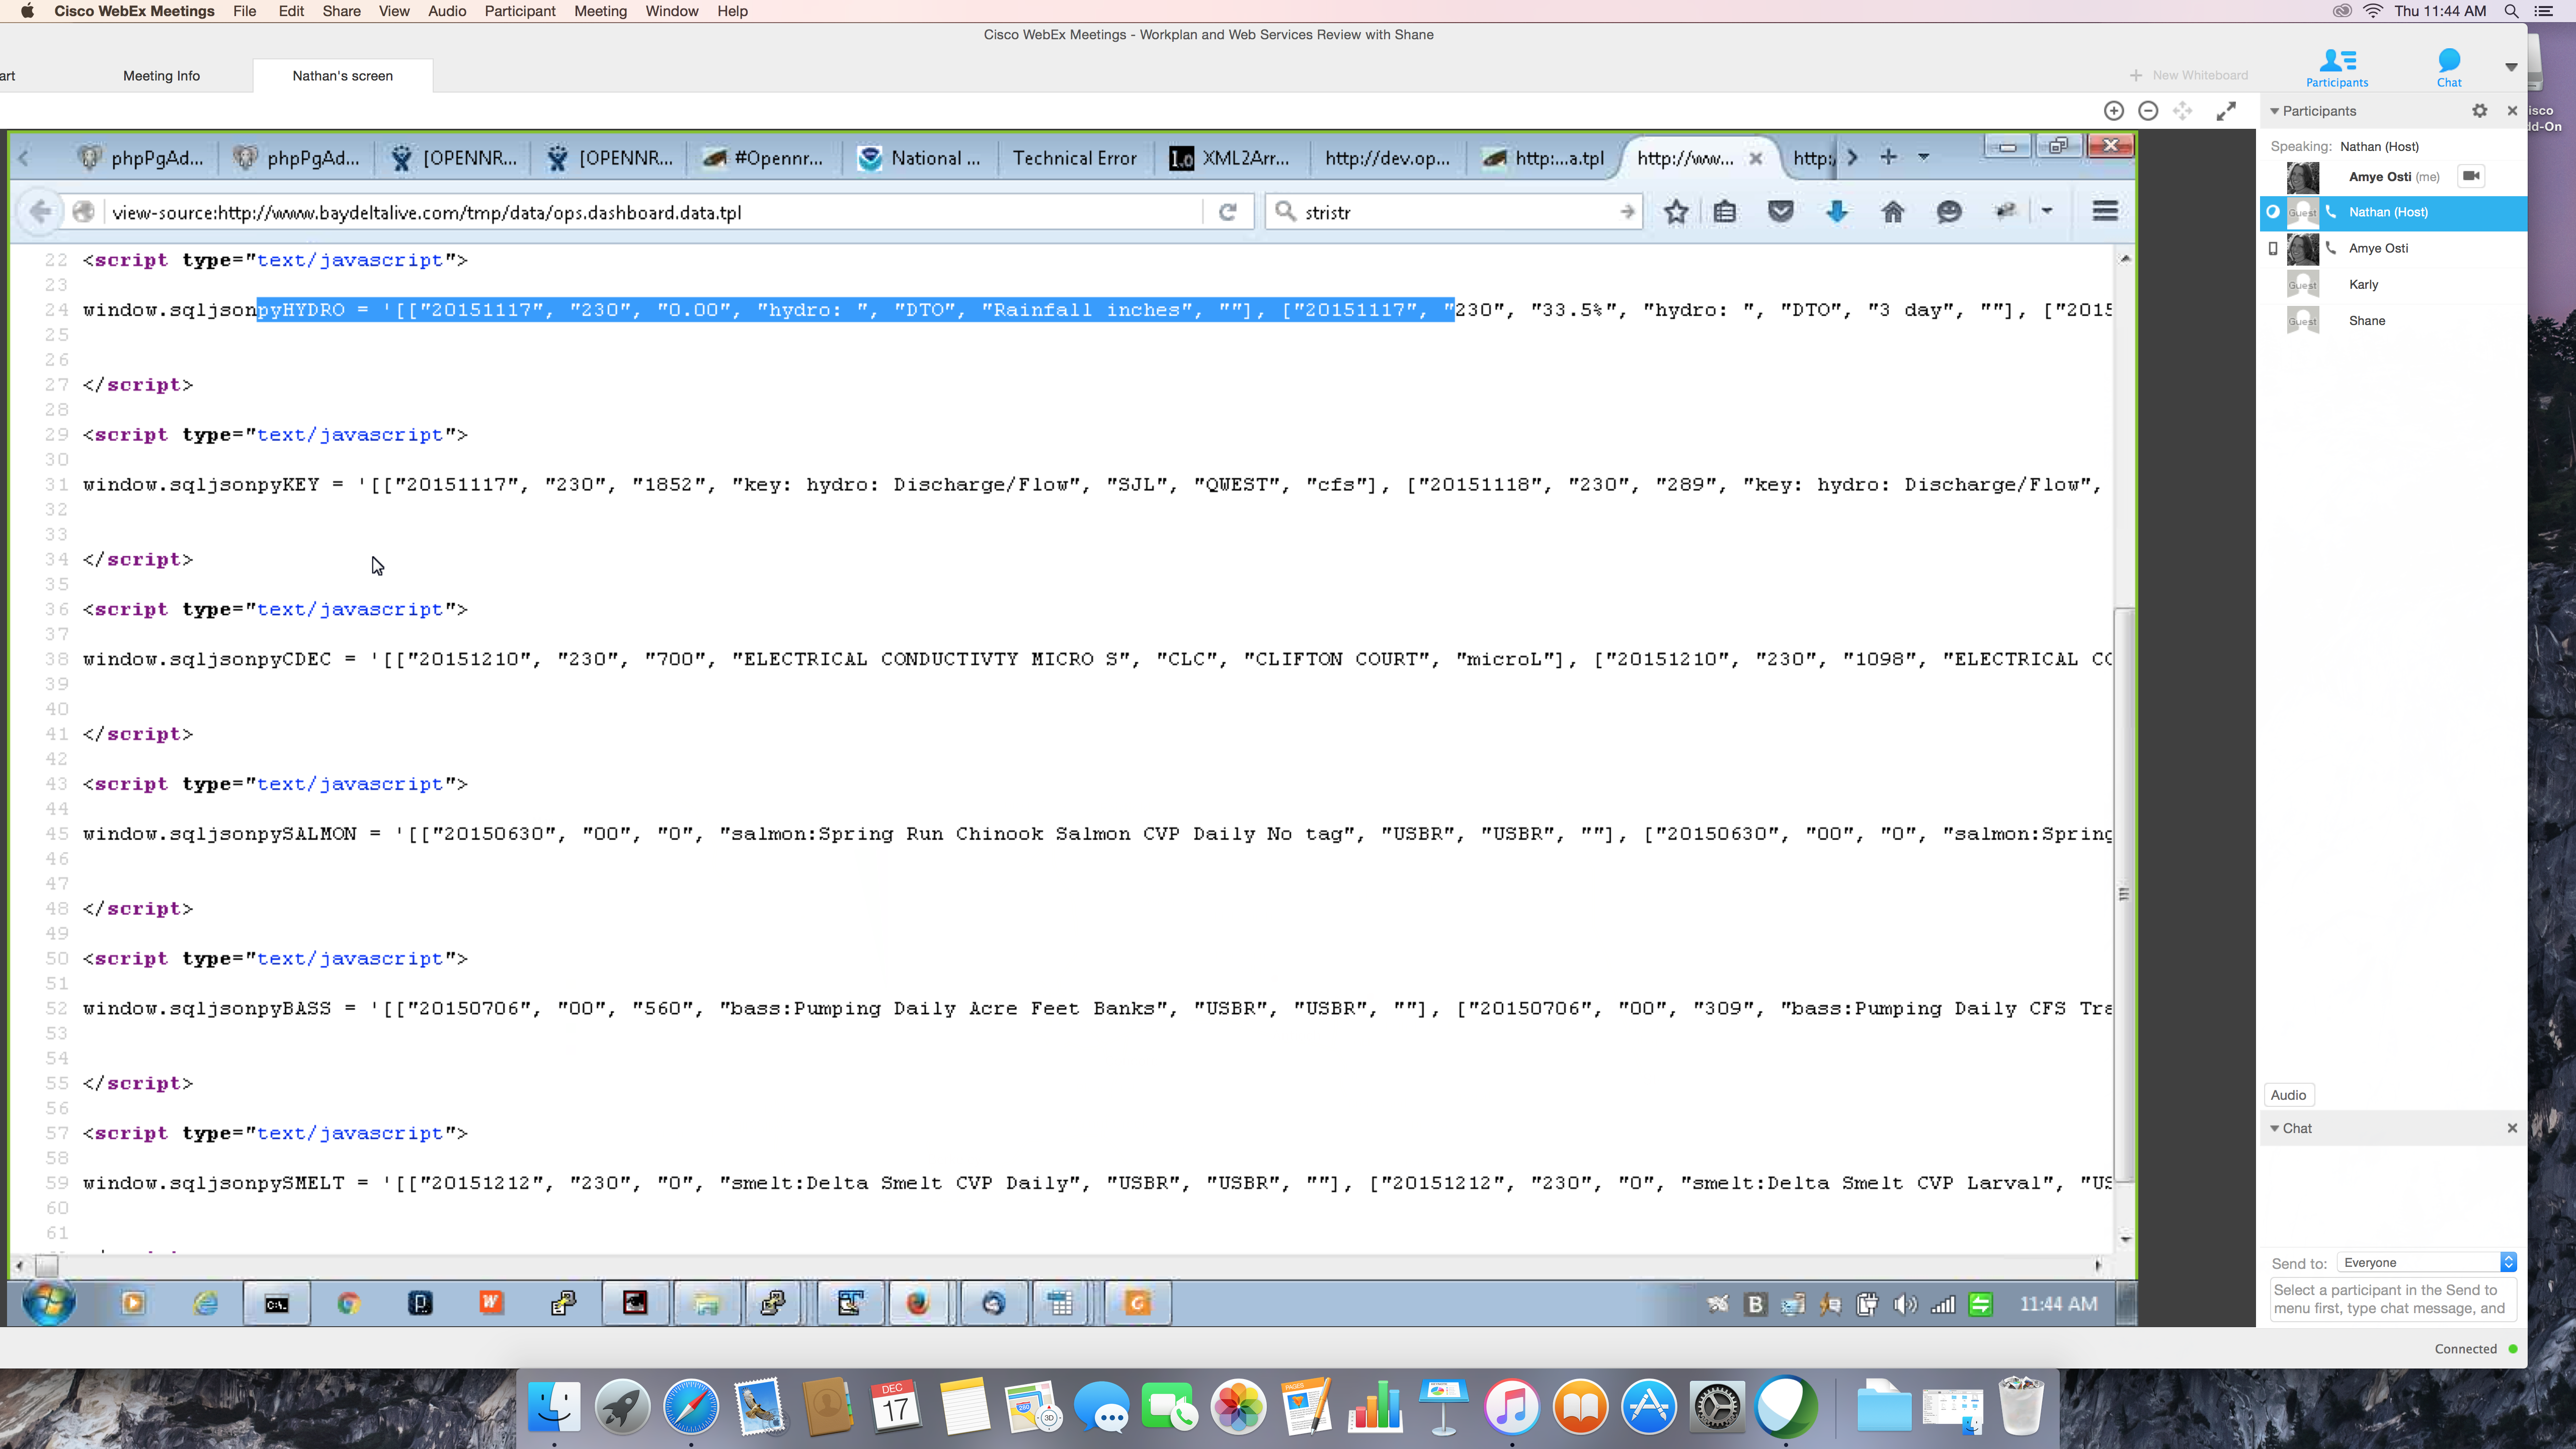Reload the page in shared Firefox
This screenshot has width=2576, height=1449.
tap(1228, 212)
